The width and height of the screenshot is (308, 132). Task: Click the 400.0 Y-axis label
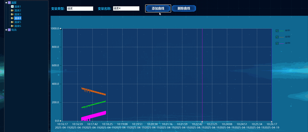coord(56,84)
